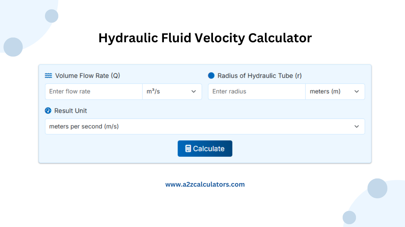Click the chevron on the radius unit selector

pyautogui.click(x=357, y=91)
